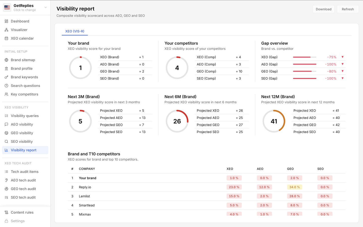Screen dimensions: 363x227
Task: Click the XEO (Gap) progress bar
Action: [x=305, y=57]
